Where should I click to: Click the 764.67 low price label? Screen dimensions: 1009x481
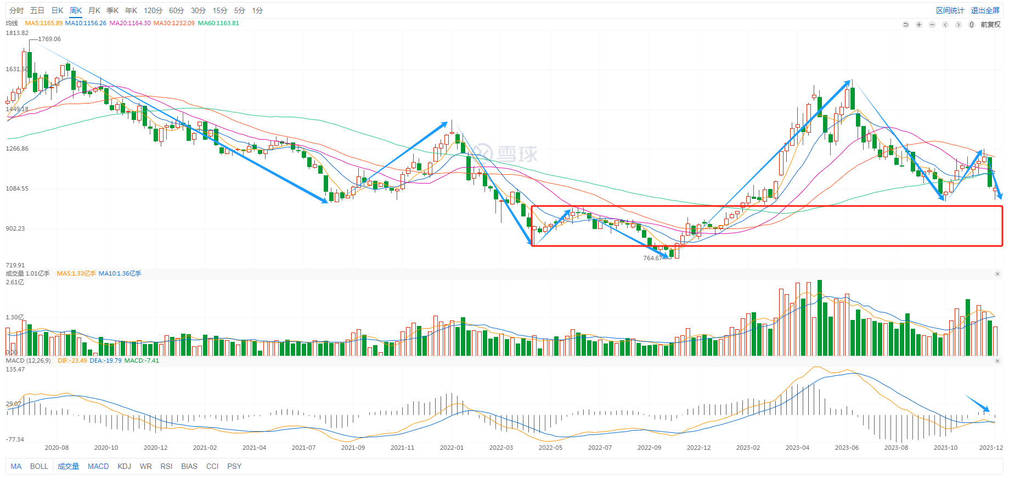652,258
